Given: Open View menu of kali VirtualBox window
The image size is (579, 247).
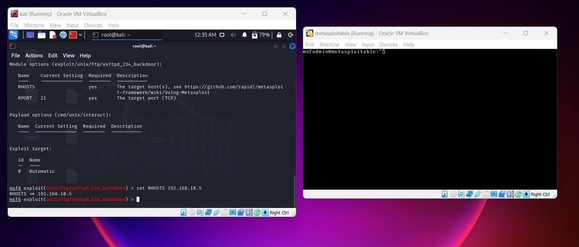Looking at the screenshot, I should pos(55,25).
